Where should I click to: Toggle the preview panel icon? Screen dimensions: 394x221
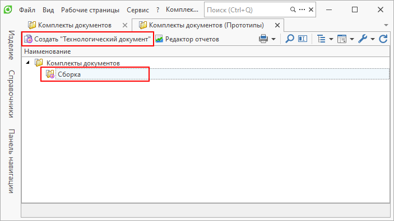point(303,39)
